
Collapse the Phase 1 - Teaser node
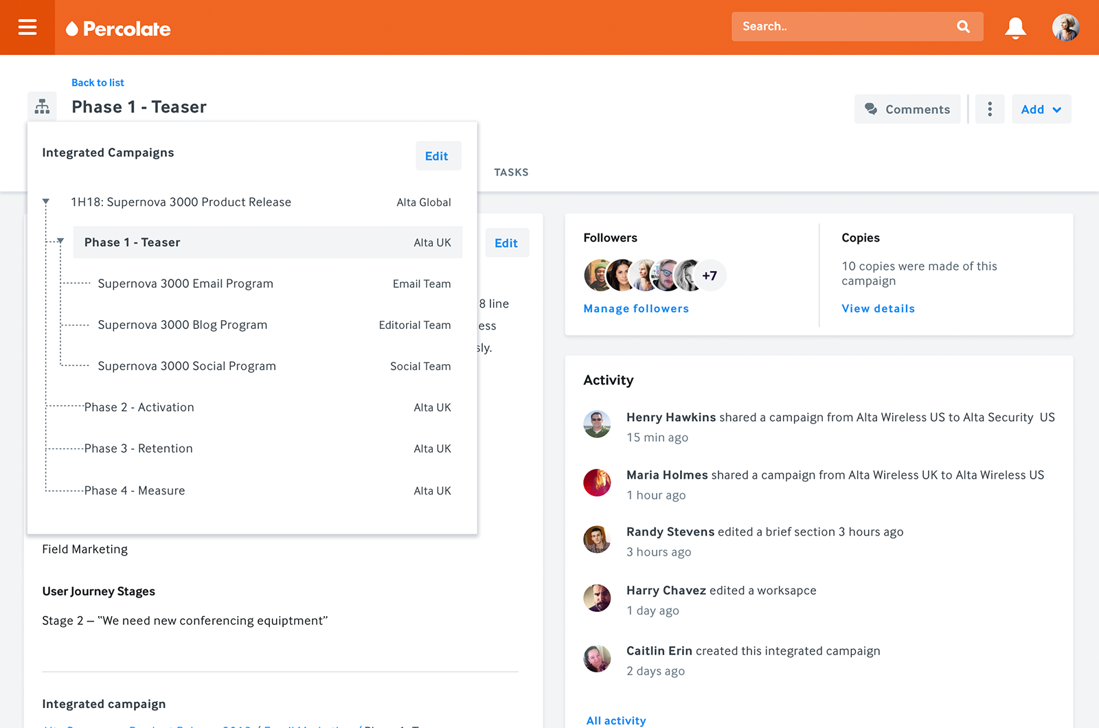coord(60,241)
